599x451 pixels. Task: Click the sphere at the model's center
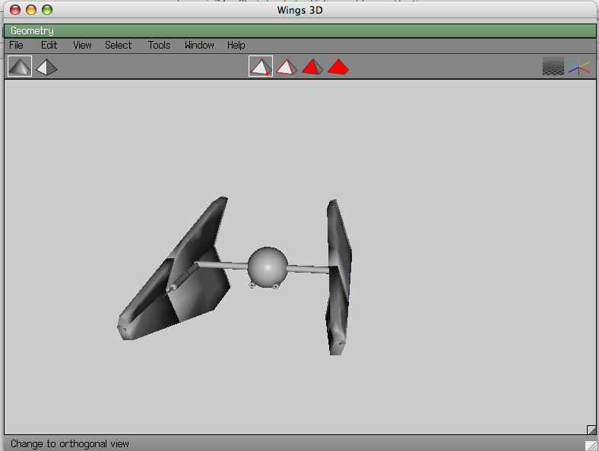point(268,266)
